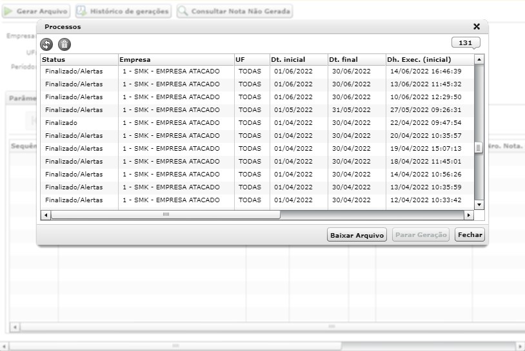525x351 pixels.
Task: Select row executed 12/04/2022 10:33:42
Action: [257, 200]
